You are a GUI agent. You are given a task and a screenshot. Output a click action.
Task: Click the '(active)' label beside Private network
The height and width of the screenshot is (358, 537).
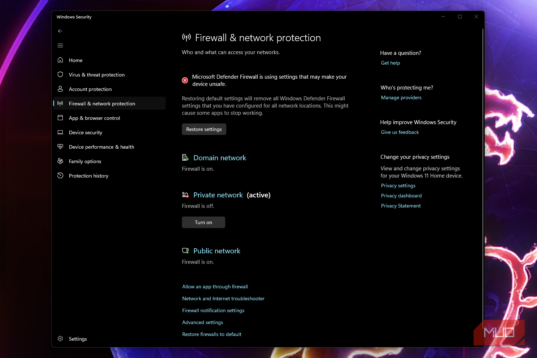[259, 195]
